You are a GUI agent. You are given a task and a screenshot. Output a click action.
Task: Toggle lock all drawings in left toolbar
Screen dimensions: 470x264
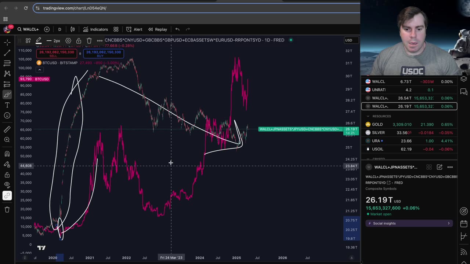pyautogui.click(x=7, y=175)
